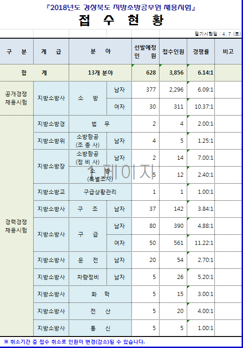Select the 공개경쟁 채용시험 category cell
The width and height of the screenshot is (243, 348).
click(17, 99)
